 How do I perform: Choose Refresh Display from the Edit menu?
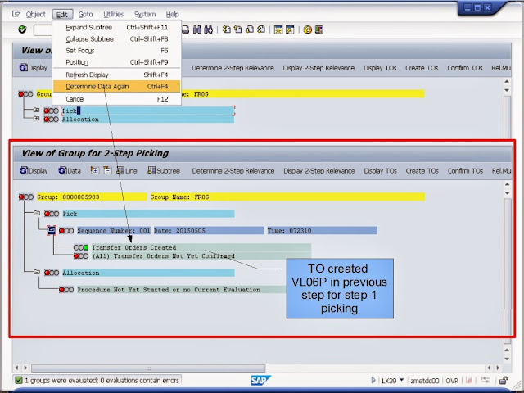click(116, 75)
